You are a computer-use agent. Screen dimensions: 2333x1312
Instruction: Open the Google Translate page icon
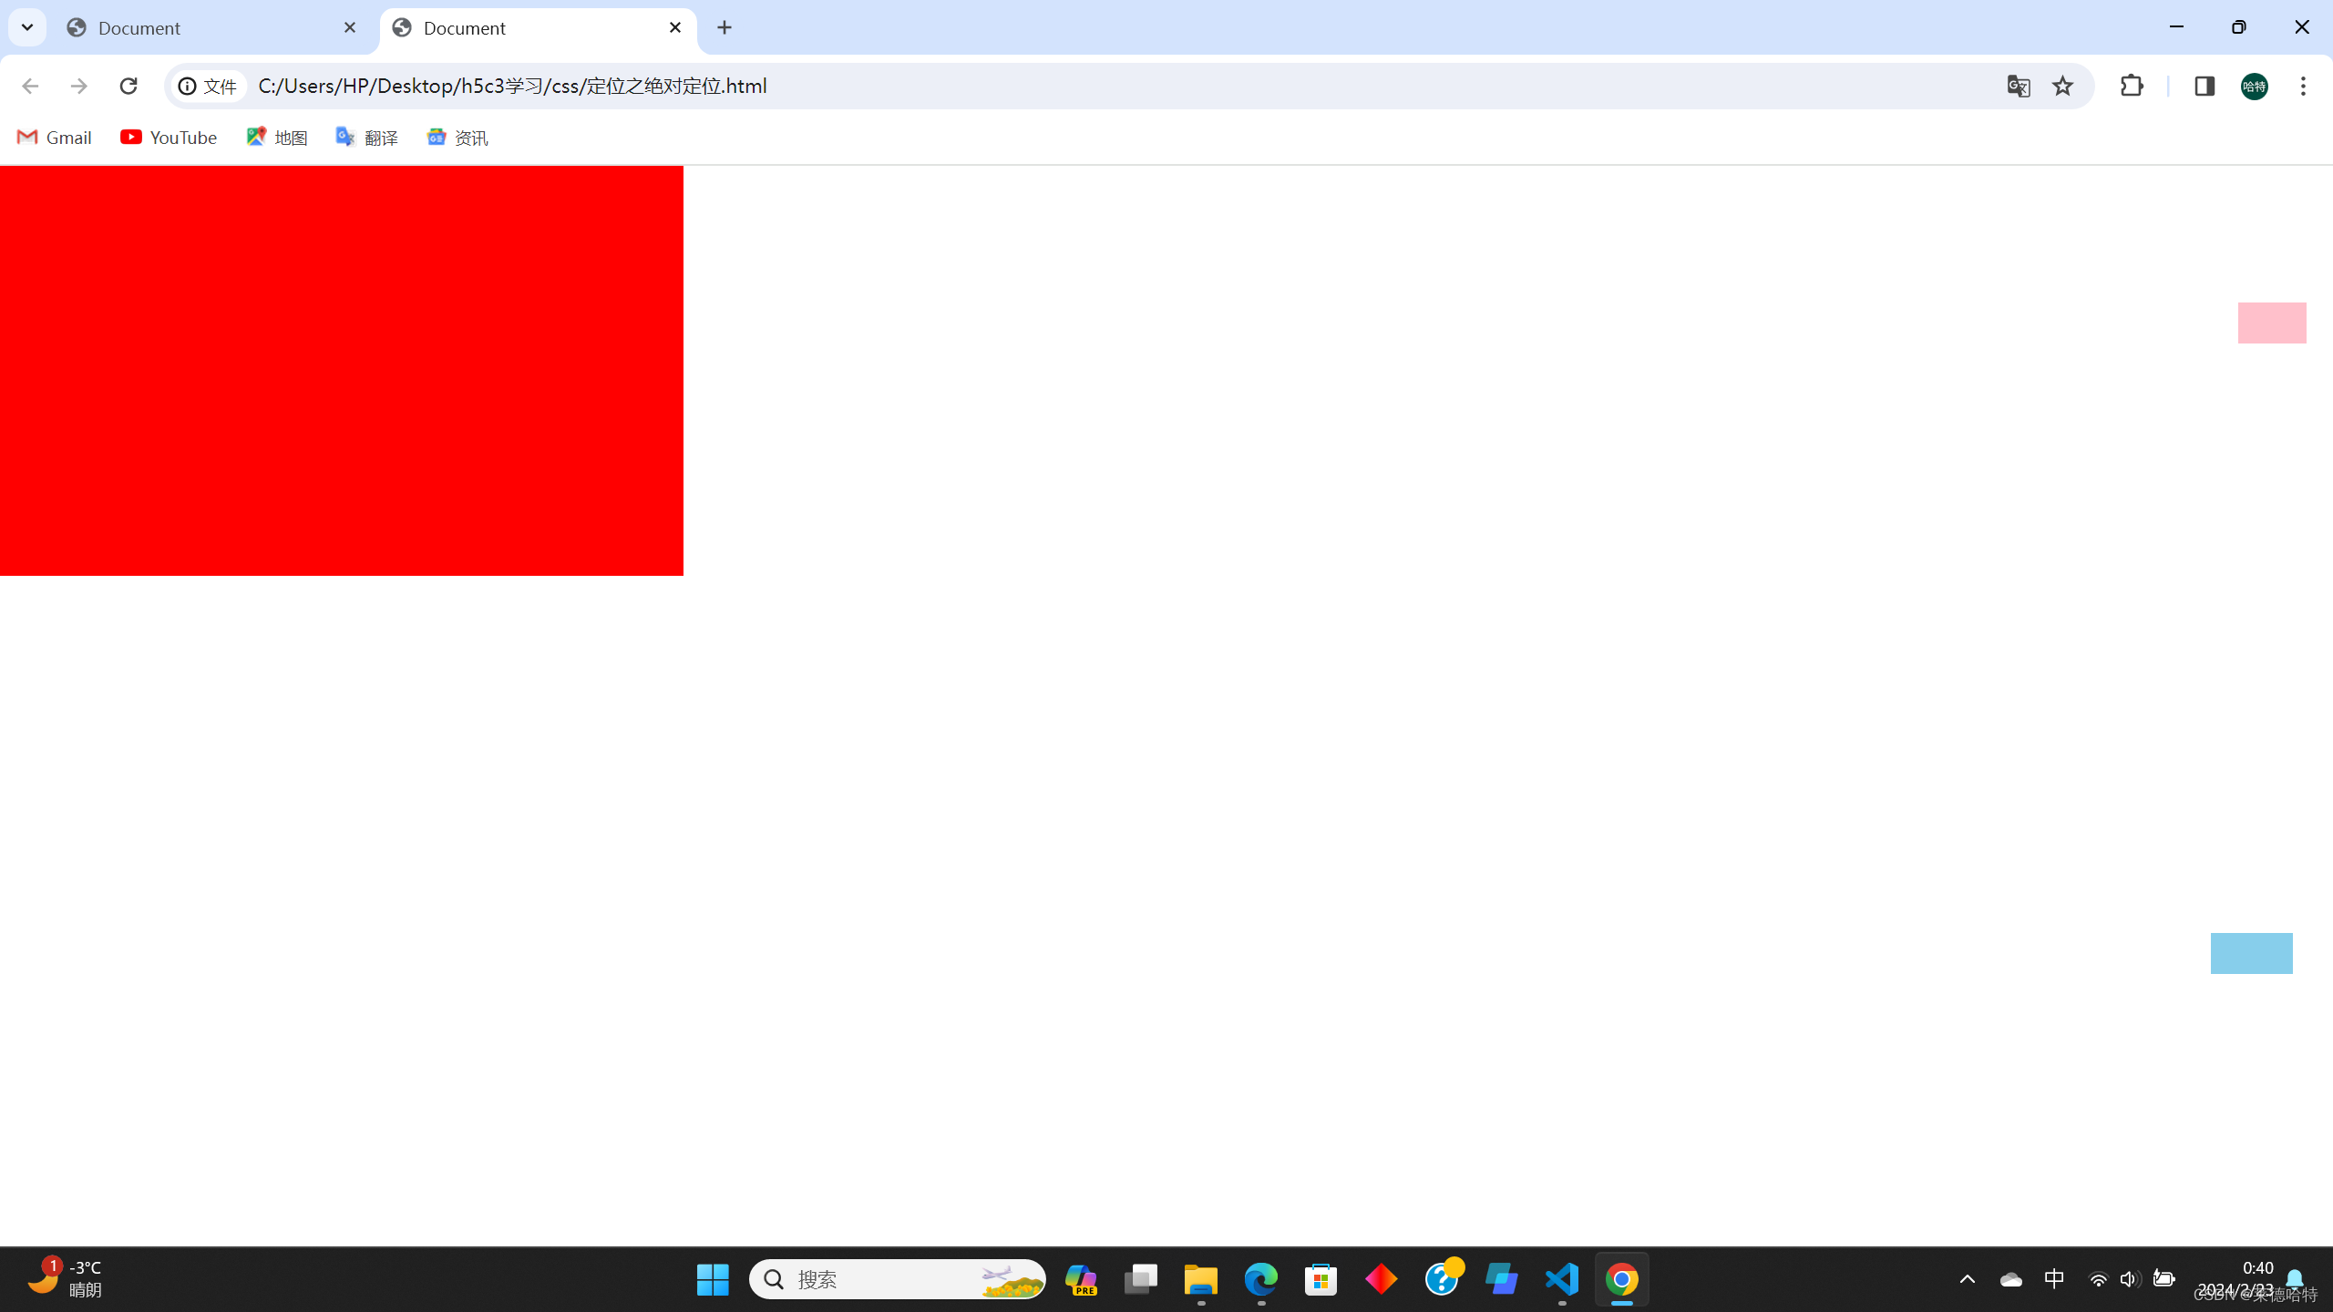2018,86
